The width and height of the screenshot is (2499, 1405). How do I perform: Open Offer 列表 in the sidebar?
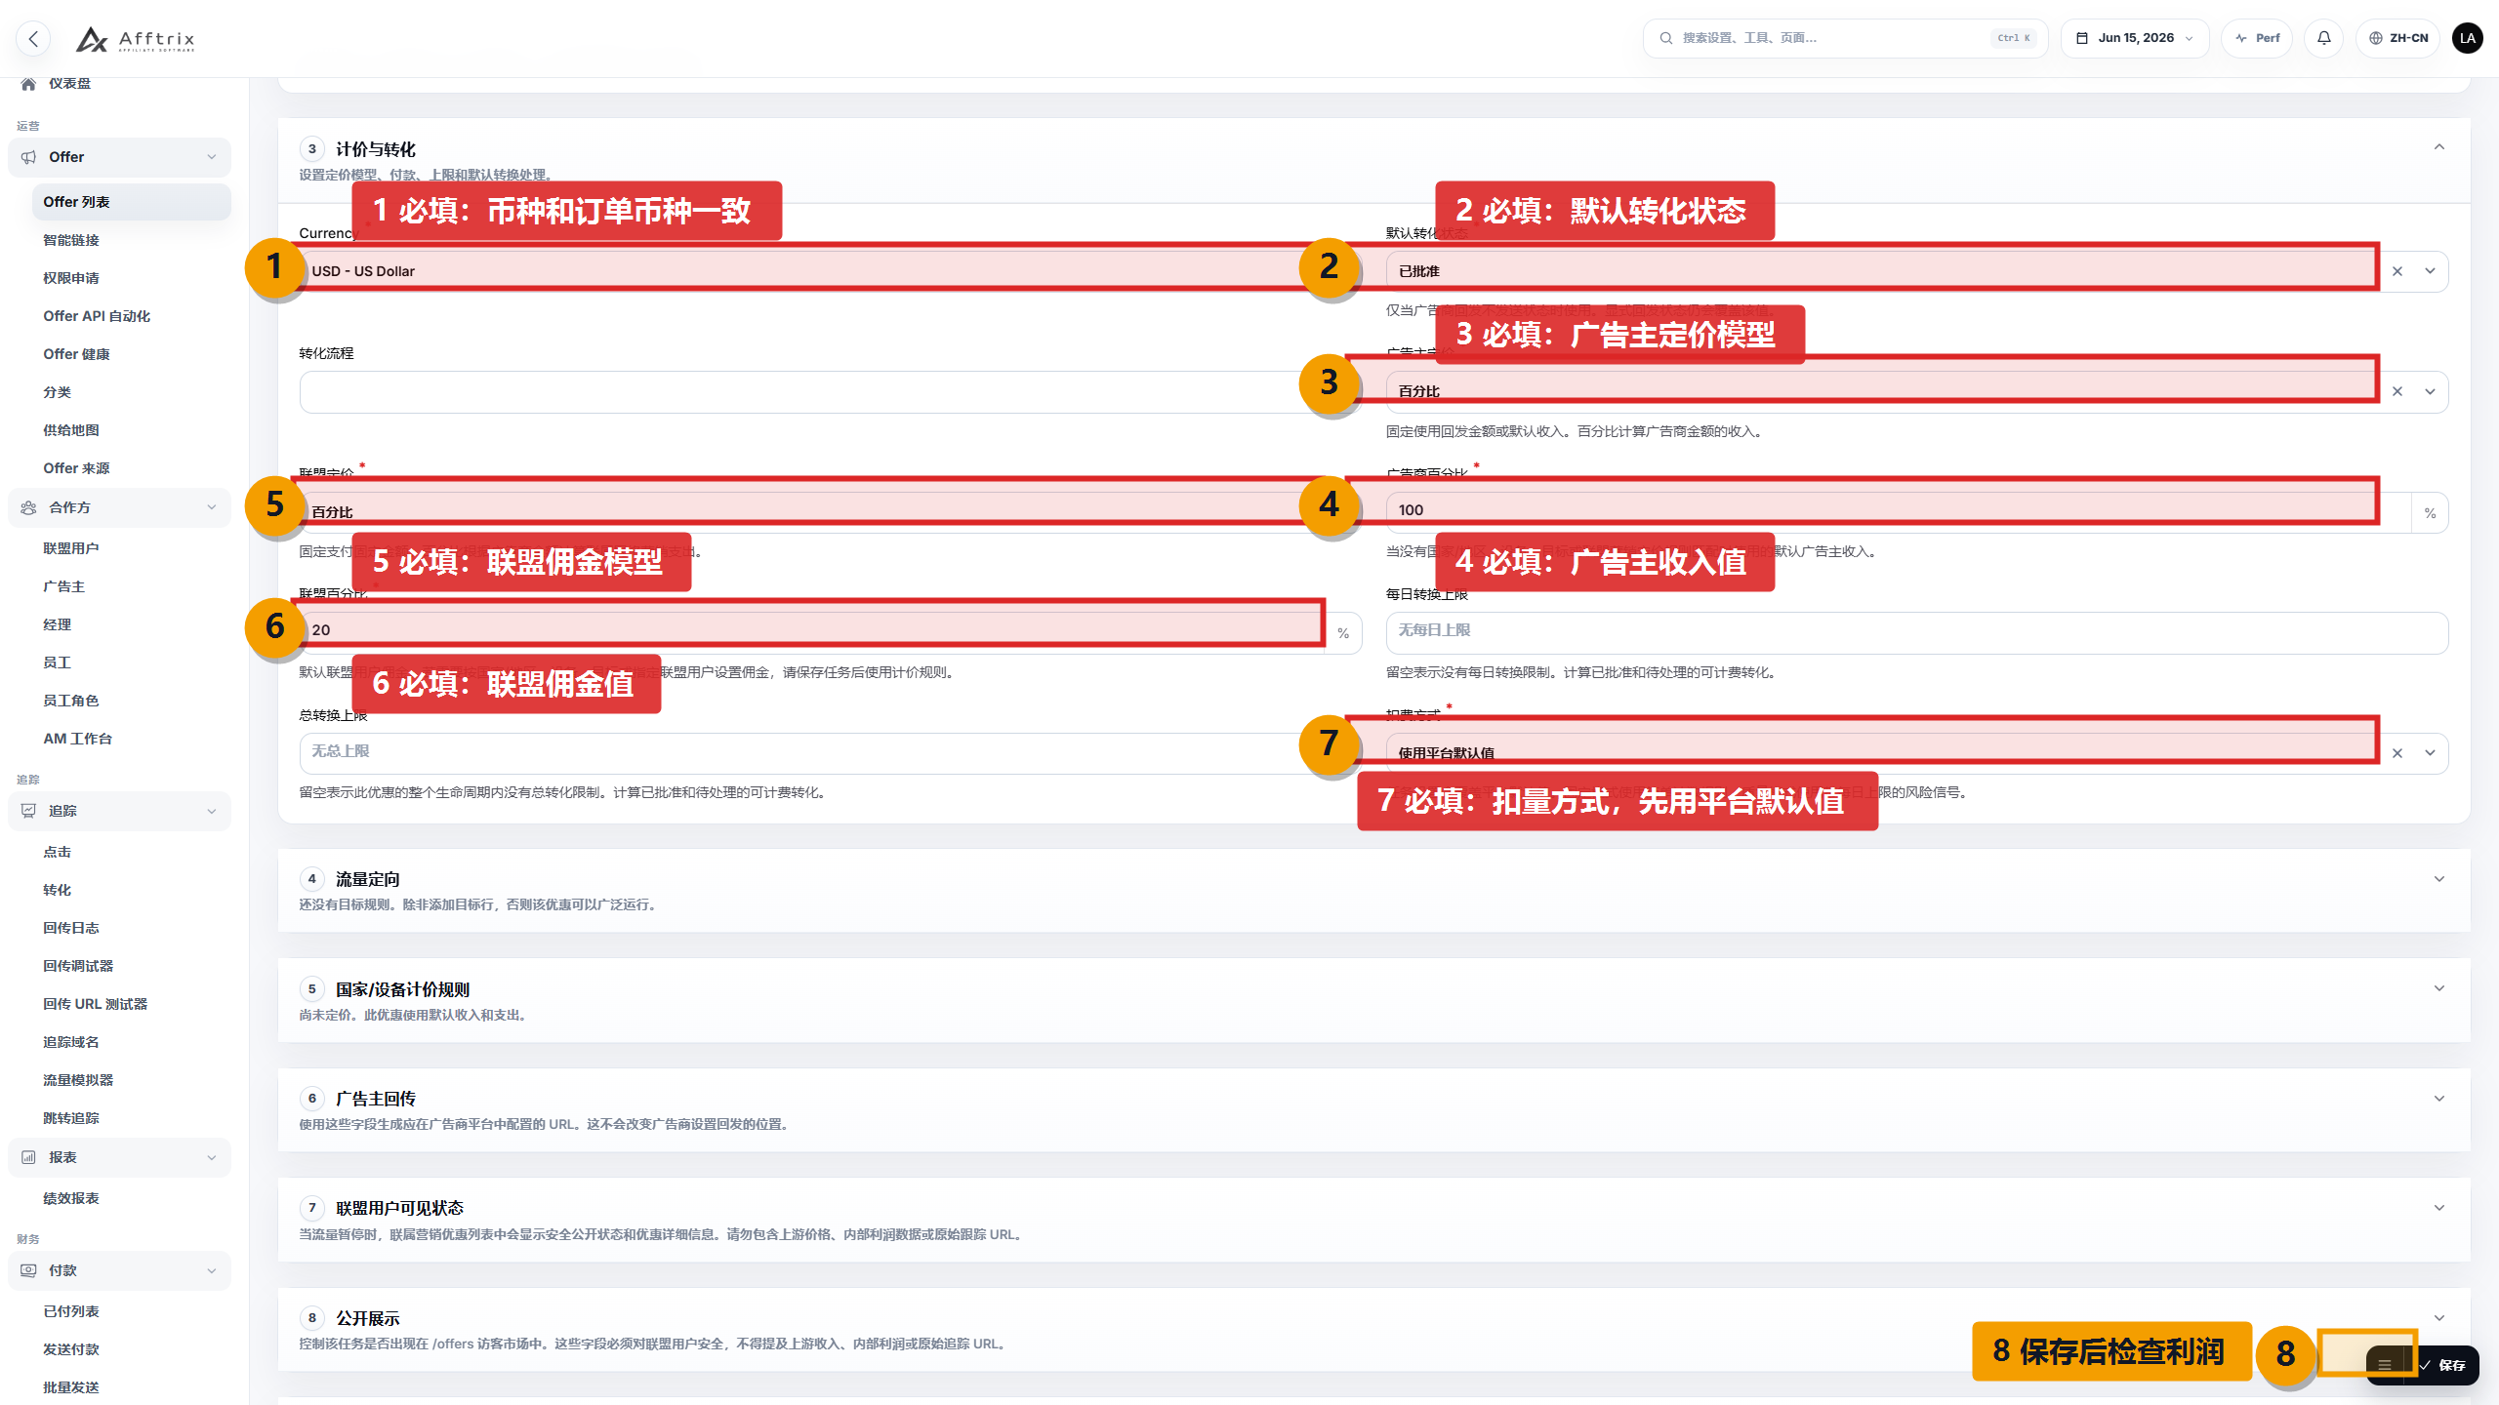point(131,202)
